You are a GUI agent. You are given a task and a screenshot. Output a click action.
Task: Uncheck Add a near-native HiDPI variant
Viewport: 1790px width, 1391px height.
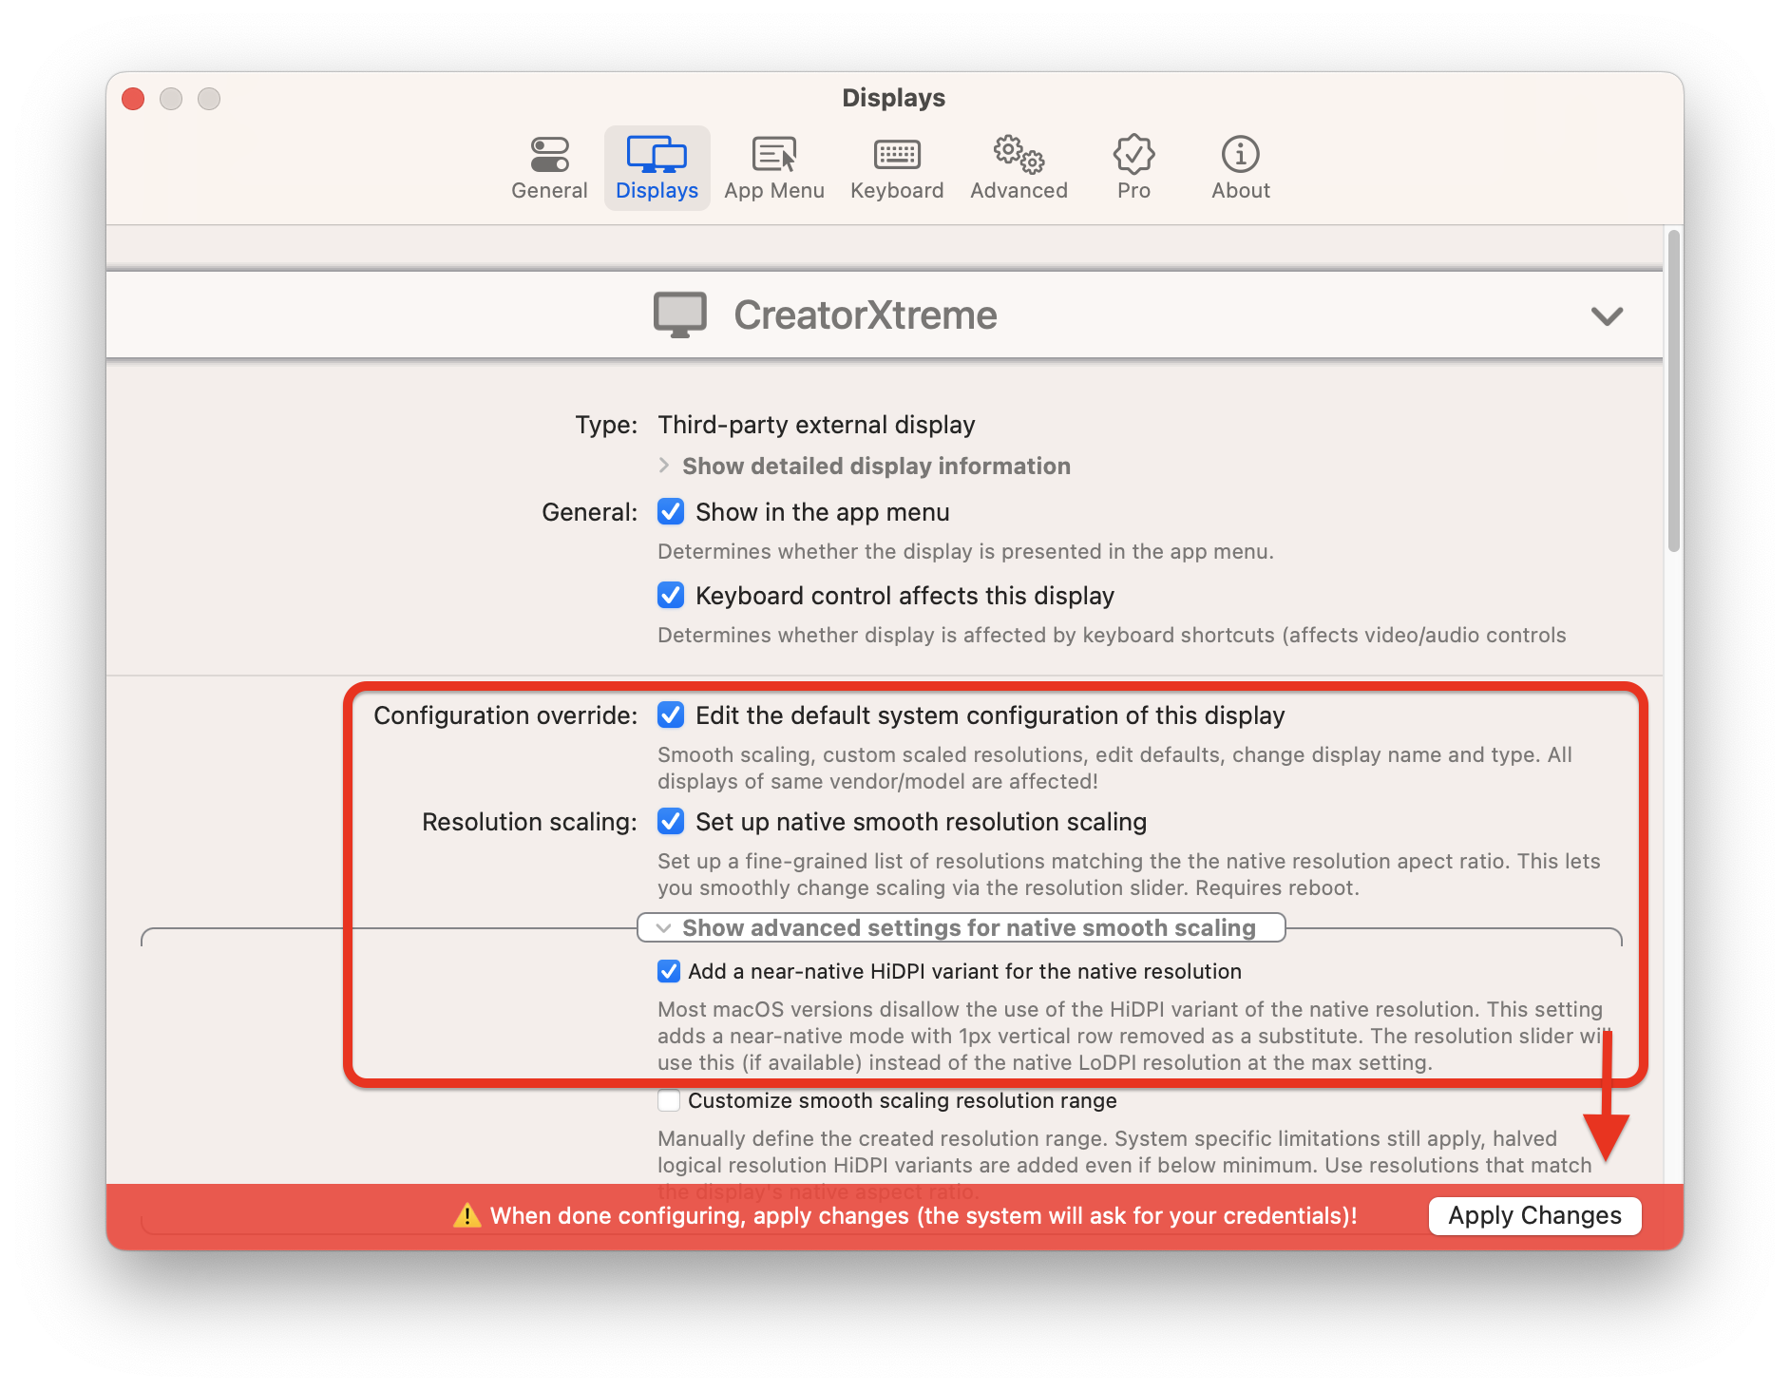pyautogui.click(x=669, y=971)
